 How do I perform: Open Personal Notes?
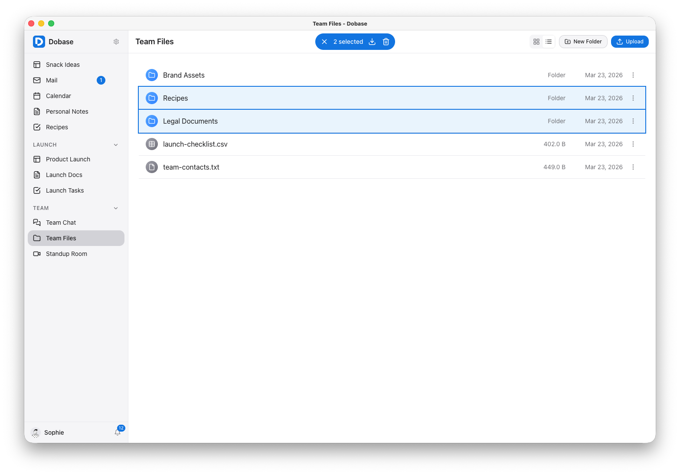point(76,111)
